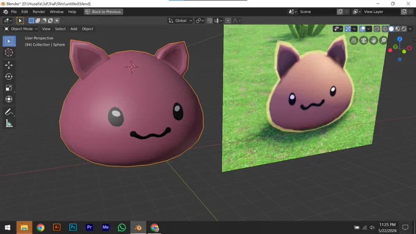This screenshot has height=234, width=416.
Task: Choose the Move tool
Action: click(9, 65)
